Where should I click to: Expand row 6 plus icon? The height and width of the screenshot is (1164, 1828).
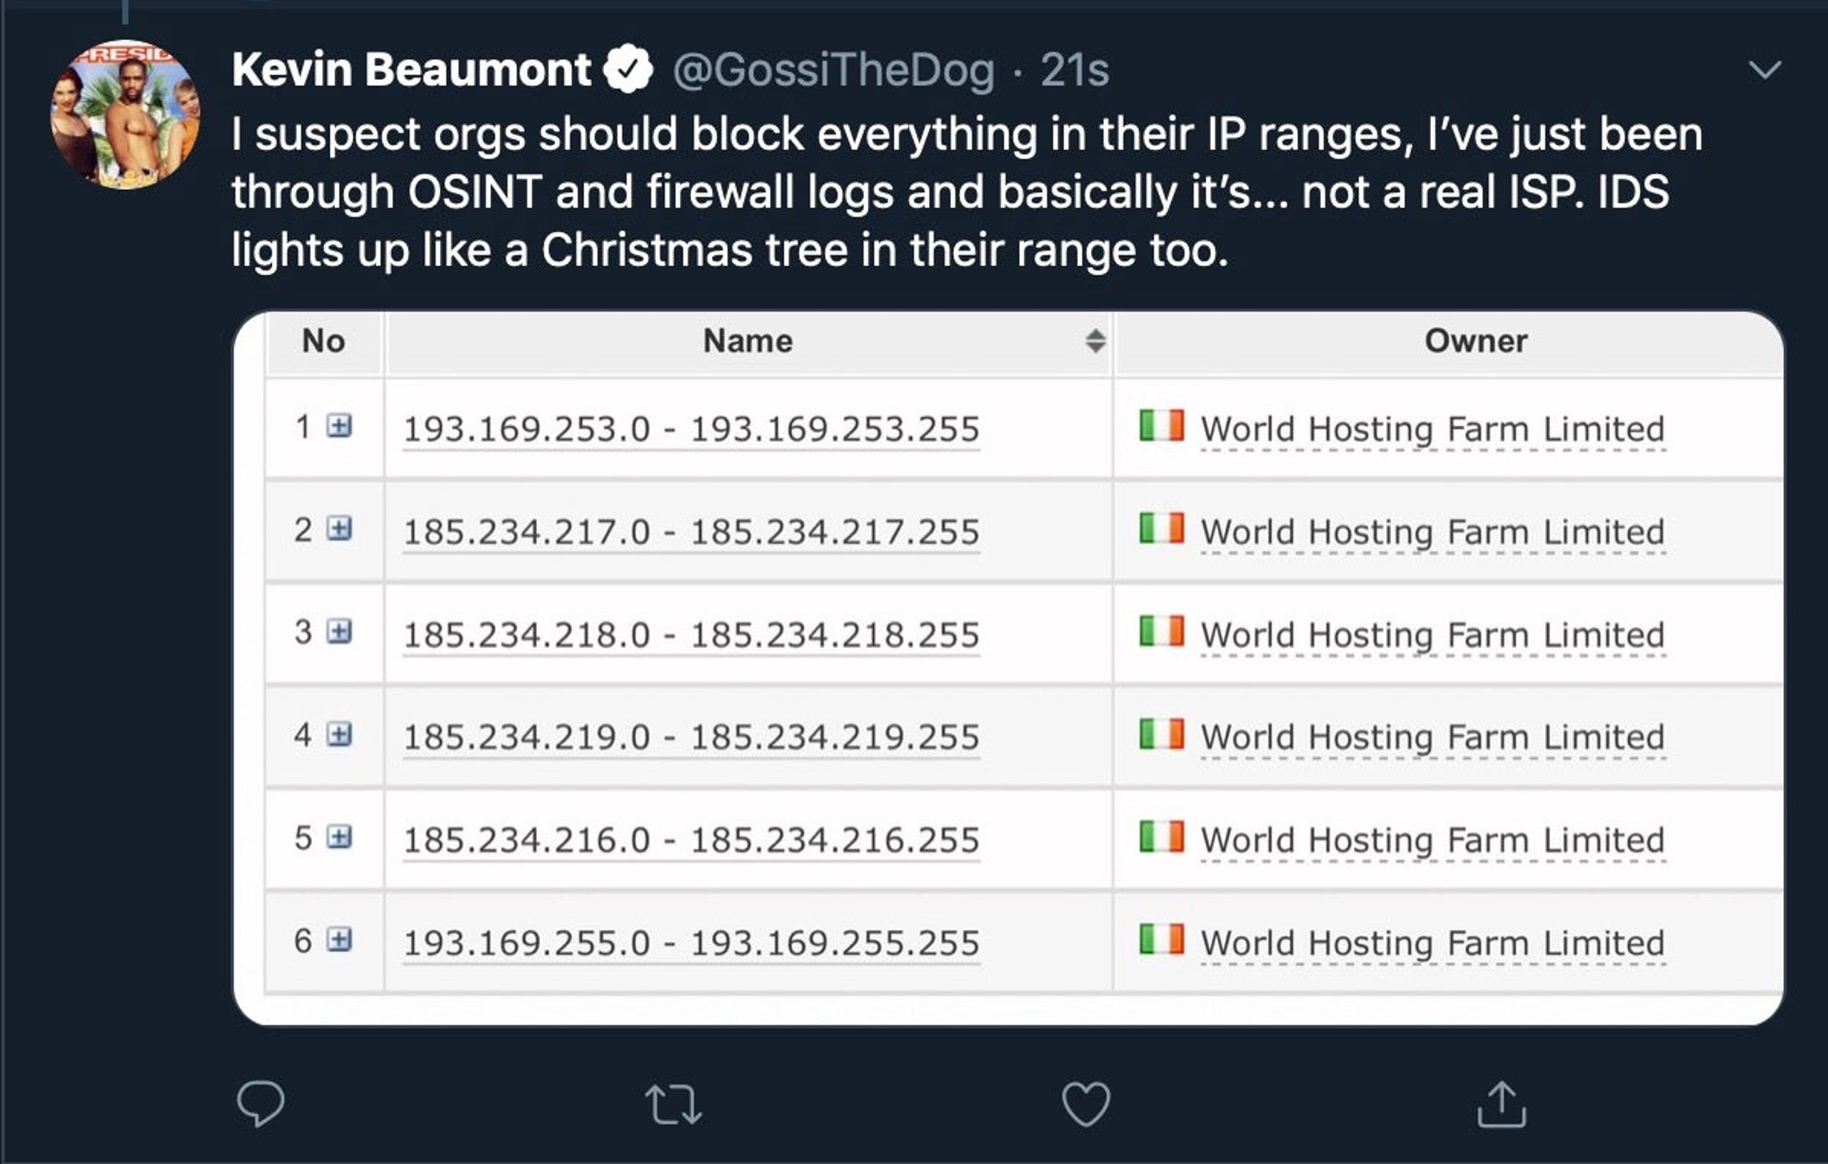[339, 940]
